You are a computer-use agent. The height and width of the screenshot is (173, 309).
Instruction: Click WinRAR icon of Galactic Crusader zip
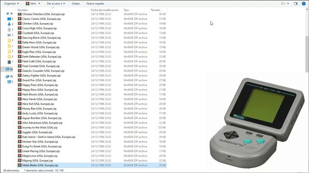point(19,71)
